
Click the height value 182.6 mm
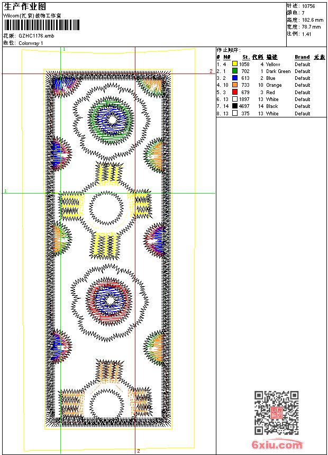click(313, 20)
